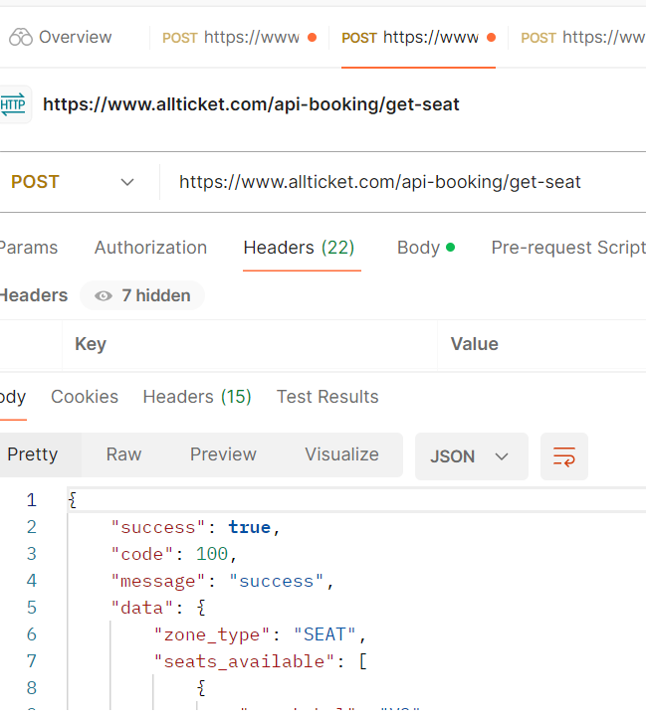This screenshot has width=646, height=720.
Task: Switch to Preview response view
Action: pos(223,454)
